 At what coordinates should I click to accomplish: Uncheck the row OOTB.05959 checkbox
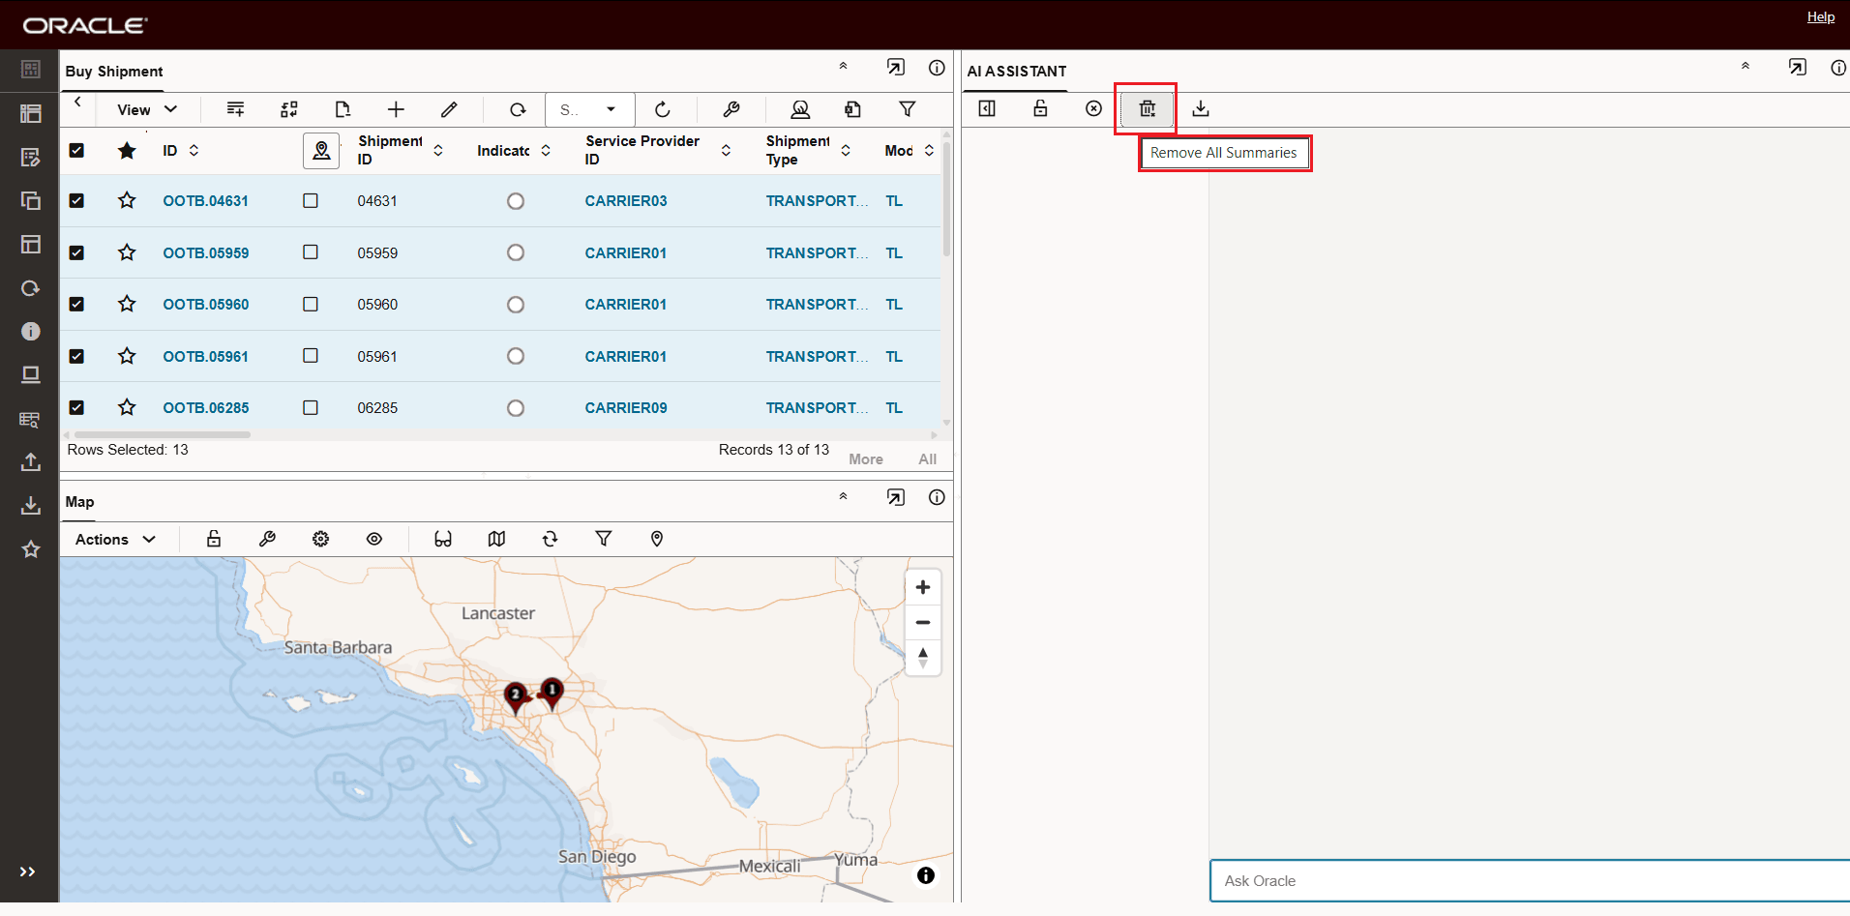pyautogui.click(x=76, y=252)
